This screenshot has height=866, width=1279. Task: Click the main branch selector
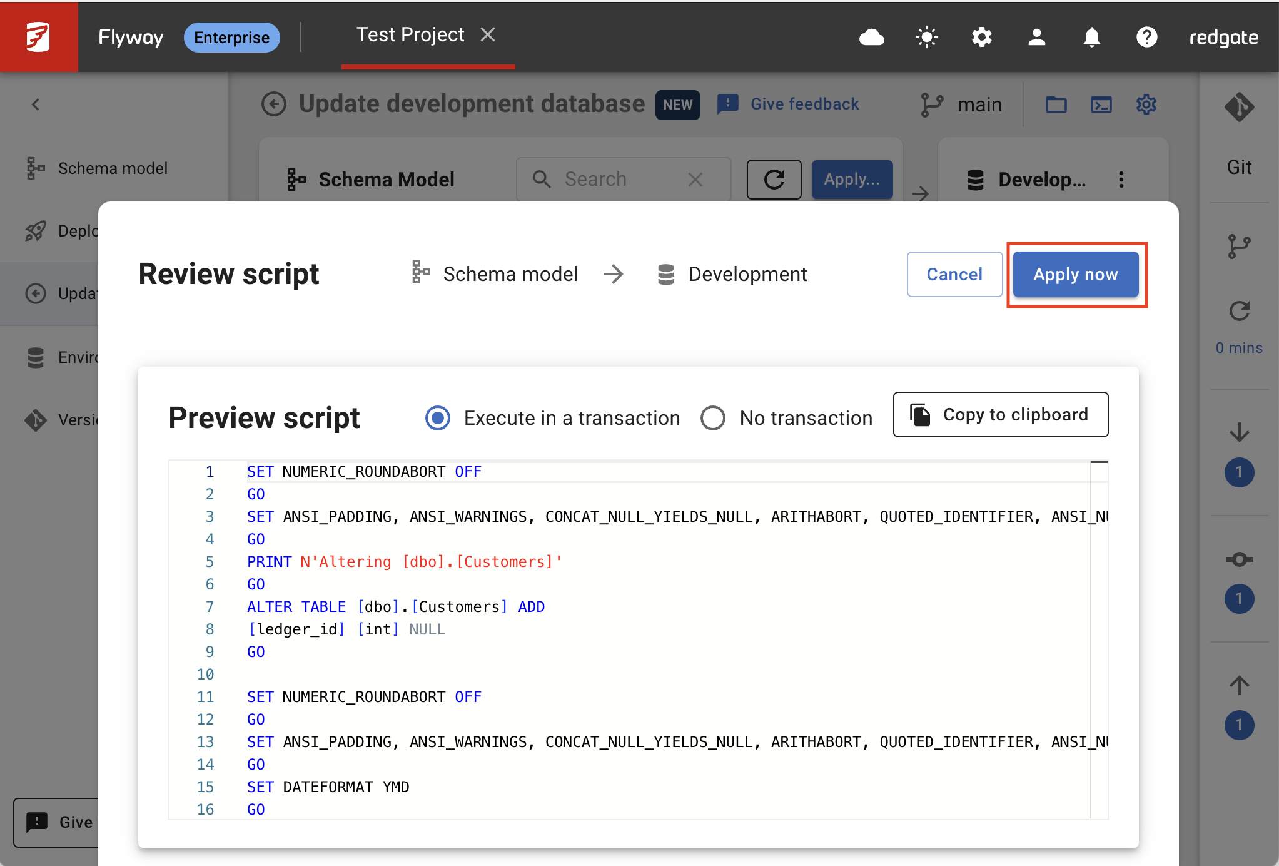[961, 104]
